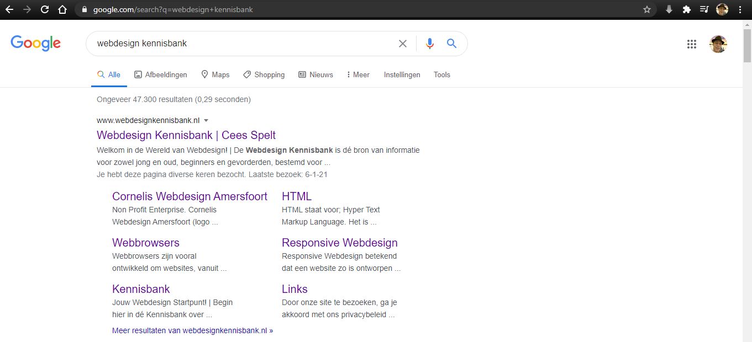752x342 pixels.
Task: Select the Alle results tab
Action: click(x=109, y=74)
